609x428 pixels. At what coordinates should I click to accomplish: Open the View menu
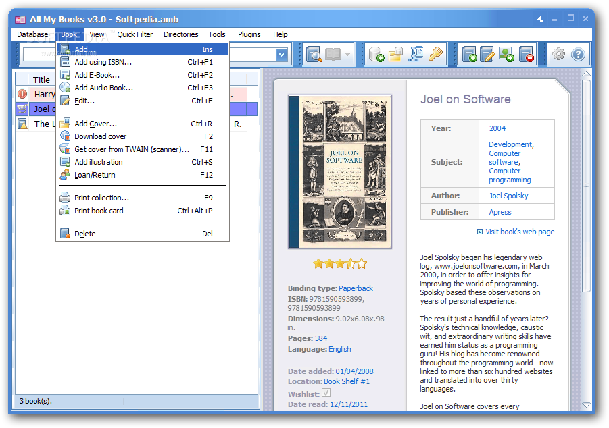[x=97, y=34]
